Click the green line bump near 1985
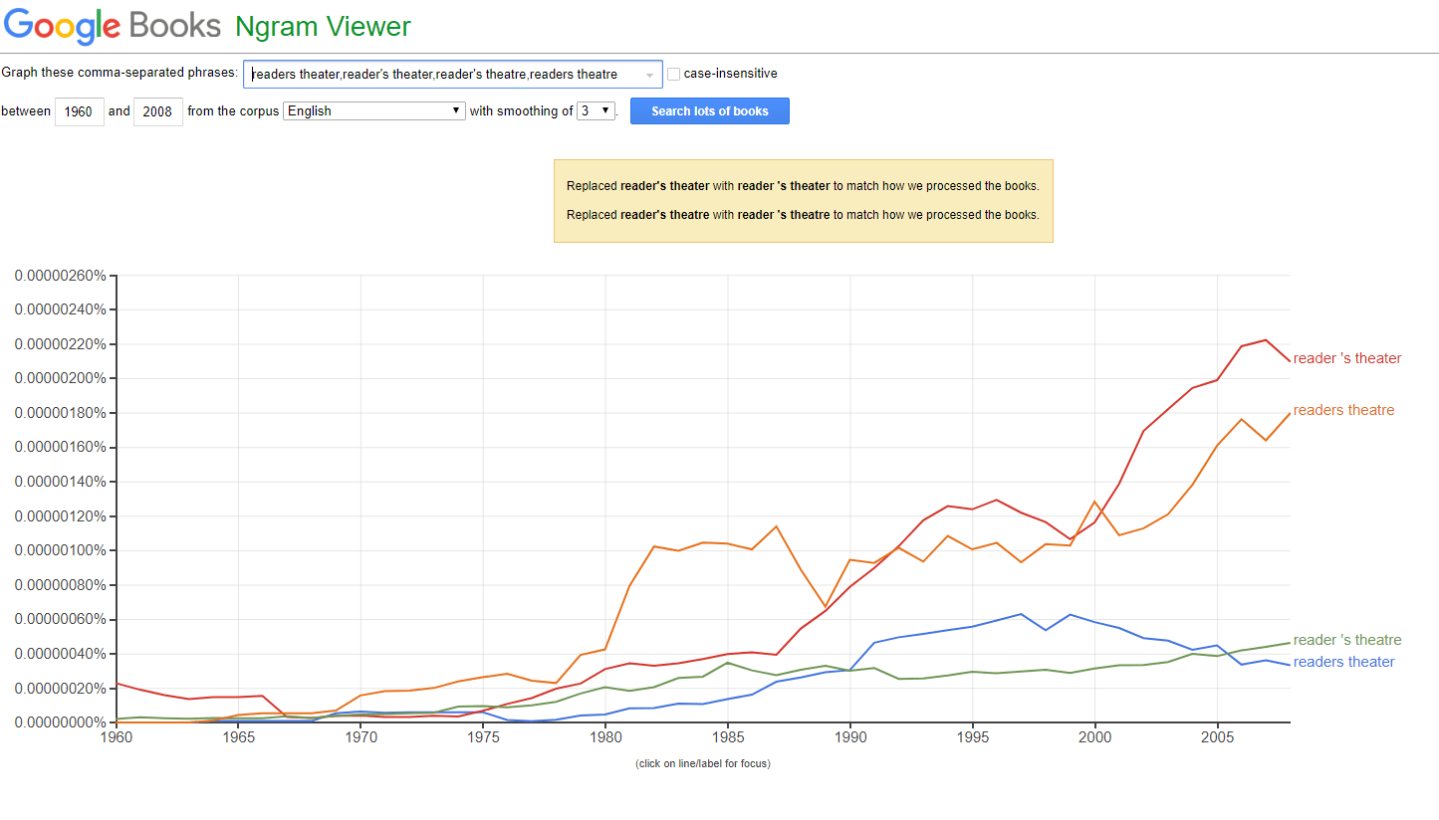The height and width of the screenshot is (820, 1439). click(x=728, y=663)
